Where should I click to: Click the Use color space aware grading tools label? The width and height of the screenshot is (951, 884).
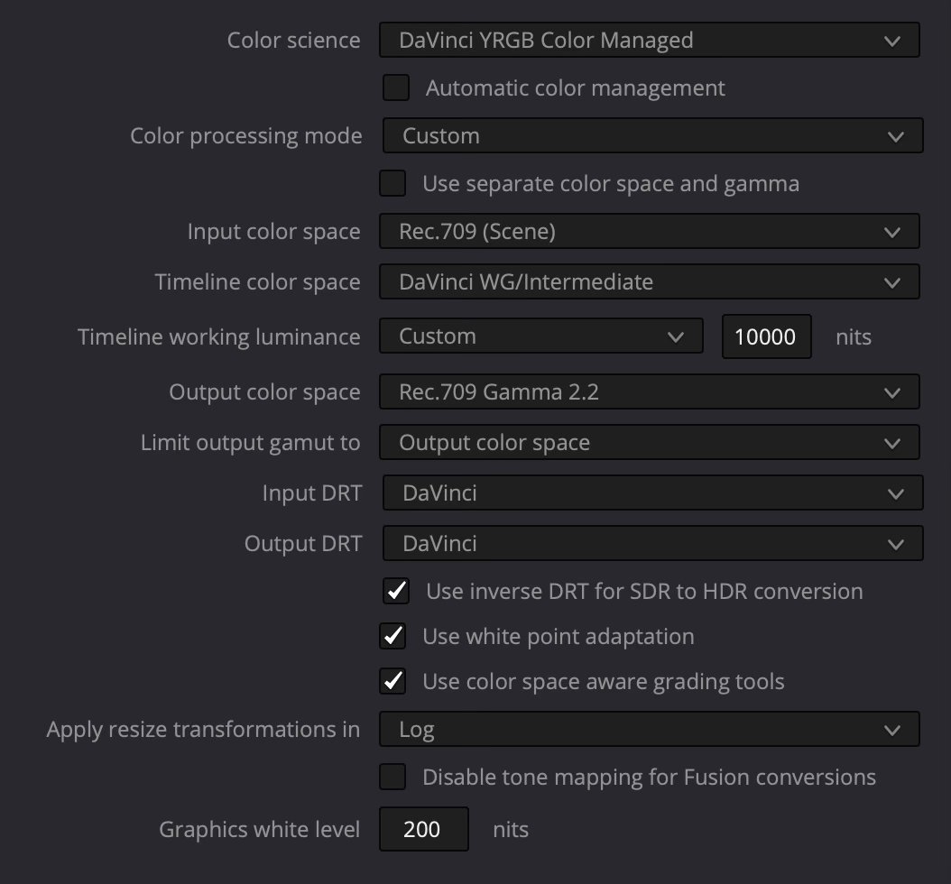pos(604,682)
